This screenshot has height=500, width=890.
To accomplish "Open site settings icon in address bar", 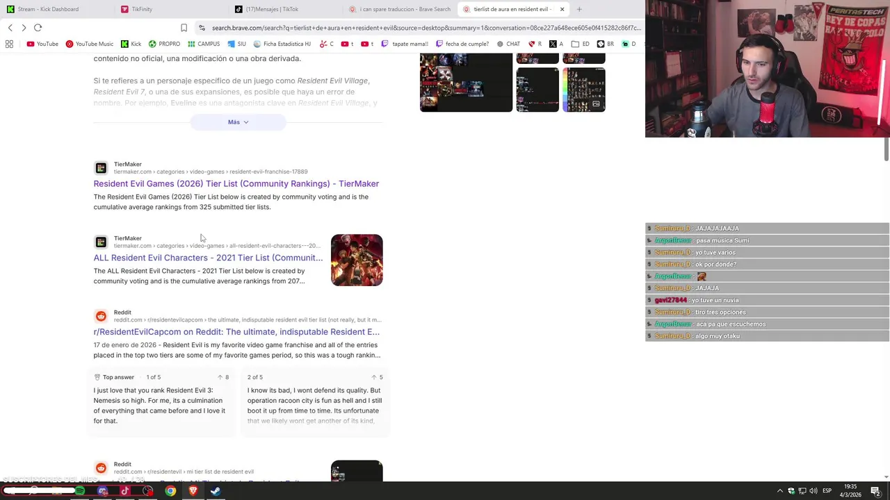I will [202, 28].
